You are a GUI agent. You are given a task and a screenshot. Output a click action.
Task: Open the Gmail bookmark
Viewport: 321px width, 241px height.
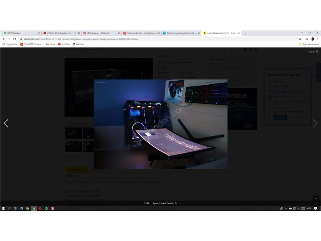pyautogui.click(x=51, y=44)
